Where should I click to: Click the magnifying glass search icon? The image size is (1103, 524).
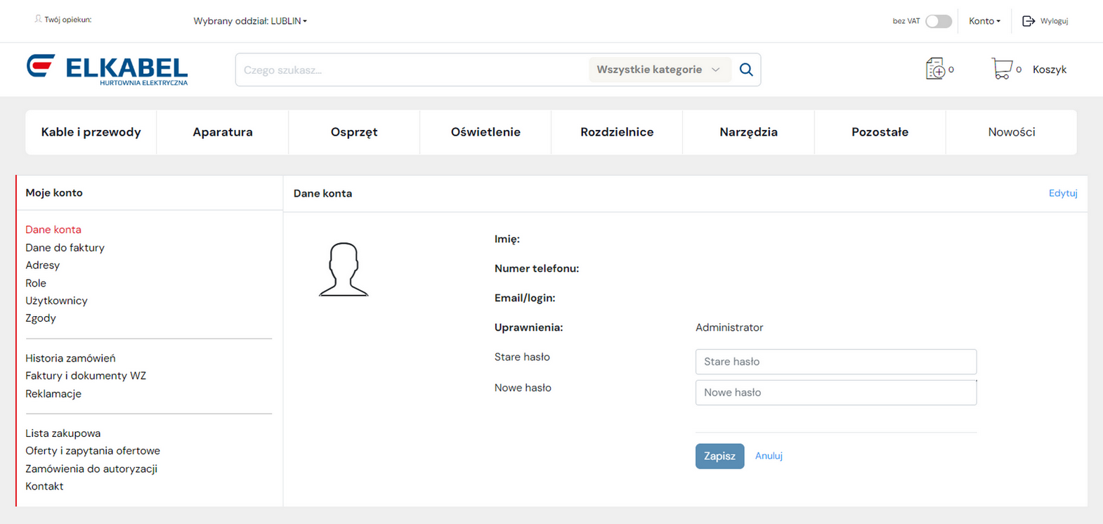tap(746, 70)
